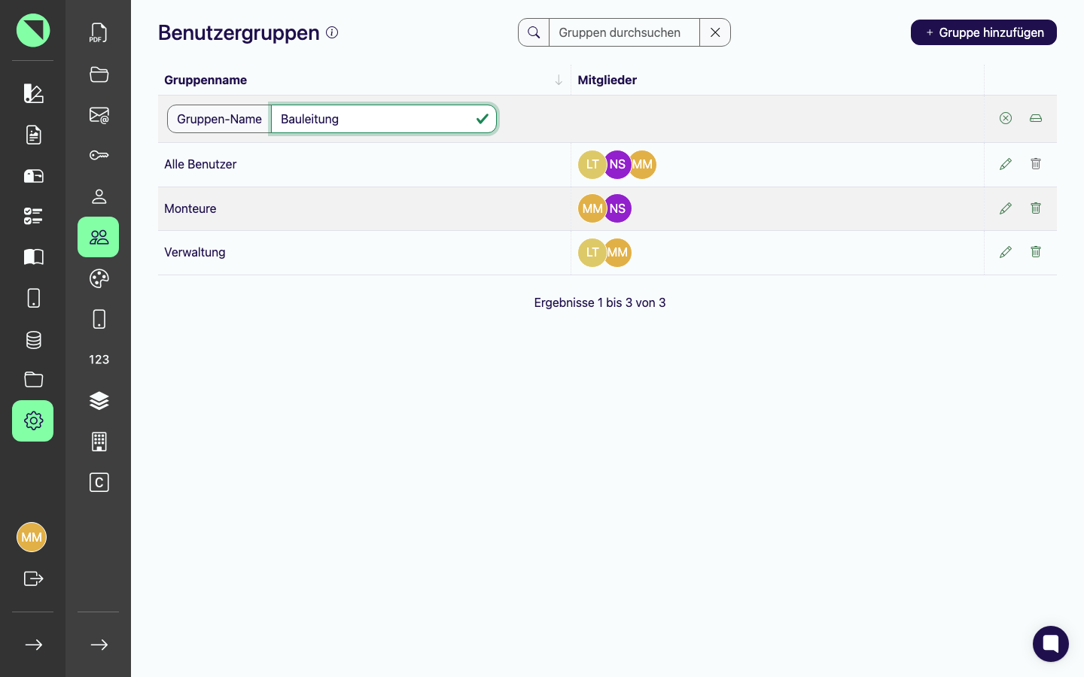The image size is (1084, 677).
Task: Open the single user icon
Action: [99, 196]
